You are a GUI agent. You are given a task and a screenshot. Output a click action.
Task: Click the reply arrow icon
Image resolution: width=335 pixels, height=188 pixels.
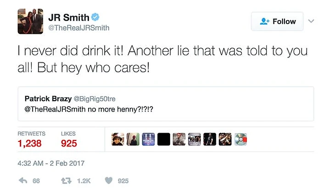coord(23,181)
